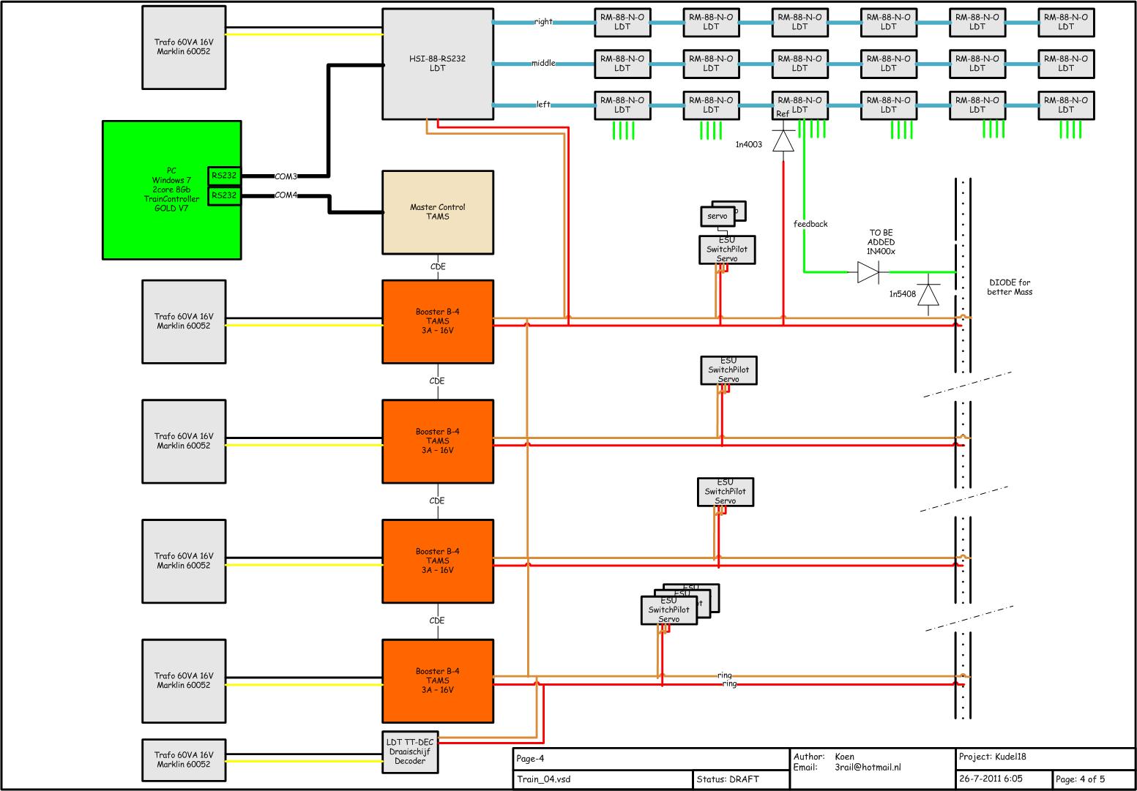Click the CDE label below Master Control
Screen dimensions: 1137x791
pyautogui.click(x=438, y=267)
